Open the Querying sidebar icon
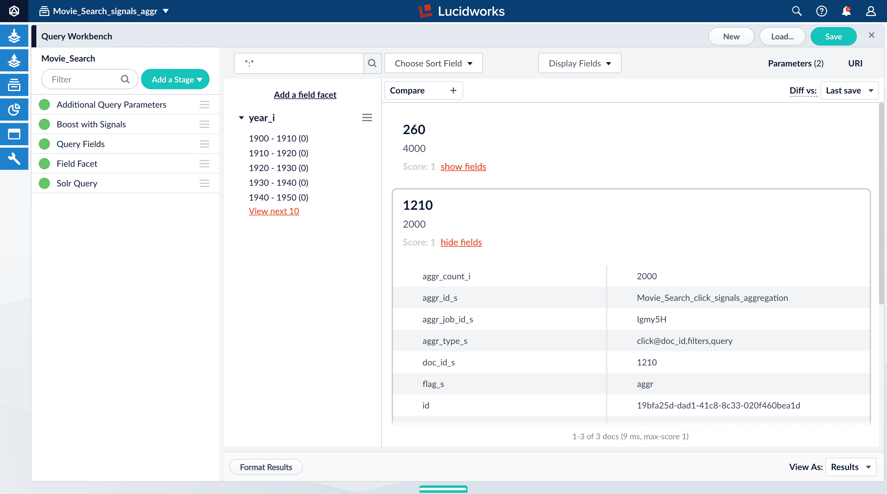Viewport: 887px width, 494px height. [14, 61]
